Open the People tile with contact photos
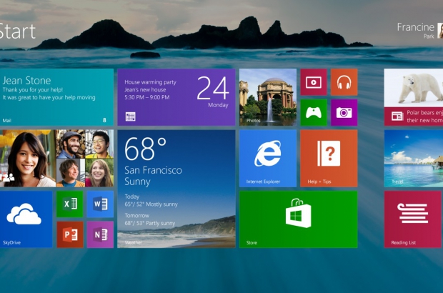This screenshot has height=293, width=443. click(x=56, y=158)
